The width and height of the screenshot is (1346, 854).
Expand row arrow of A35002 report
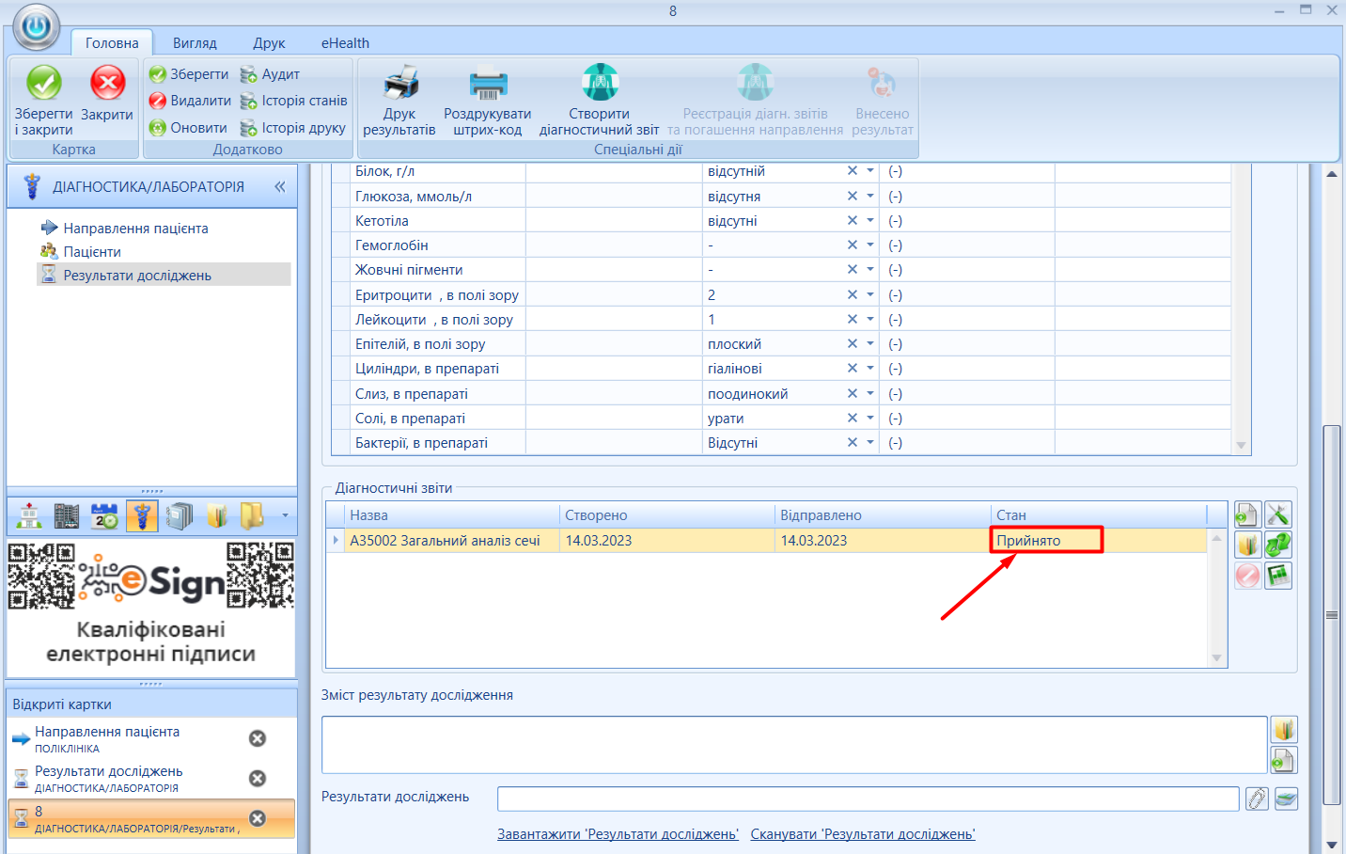[x=336, y=540]
